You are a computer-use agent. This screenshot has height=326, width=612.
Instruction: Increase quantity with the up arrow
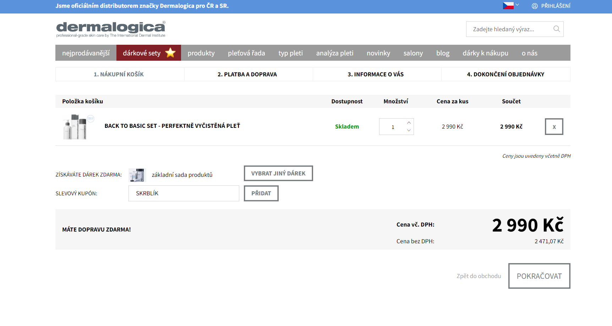[x=409, y=123]
